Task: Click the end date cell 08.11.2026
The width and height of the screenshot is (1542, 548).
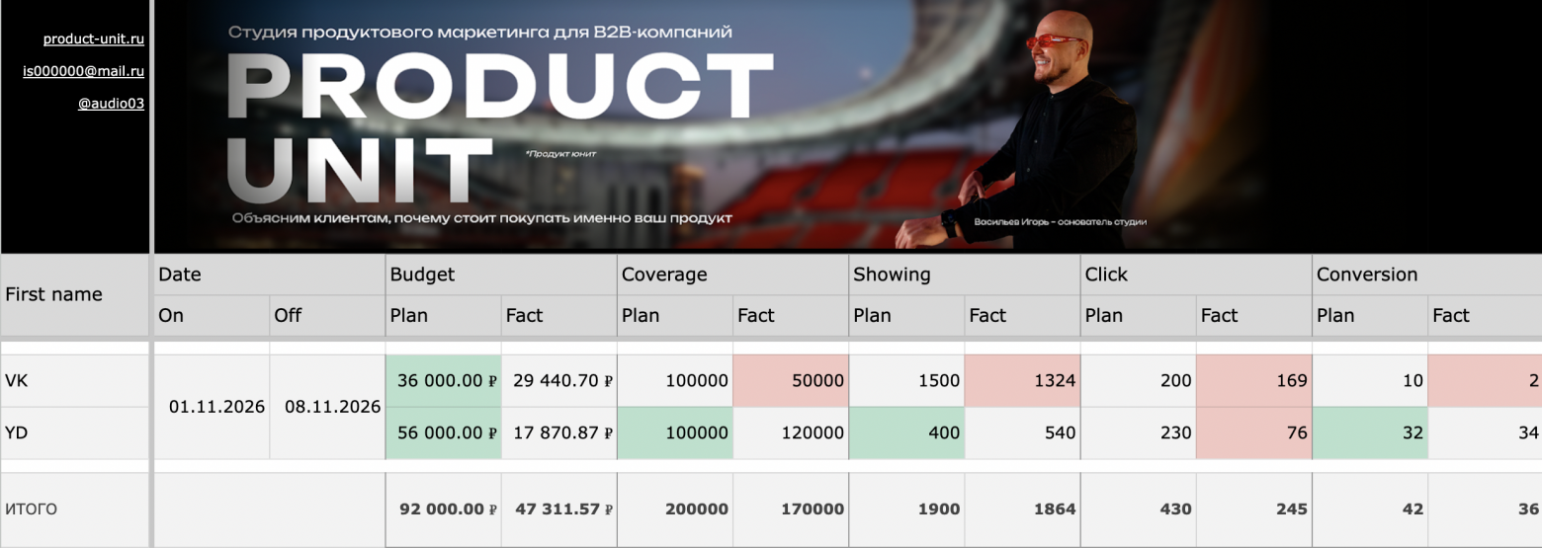Action: pos(327,407)
